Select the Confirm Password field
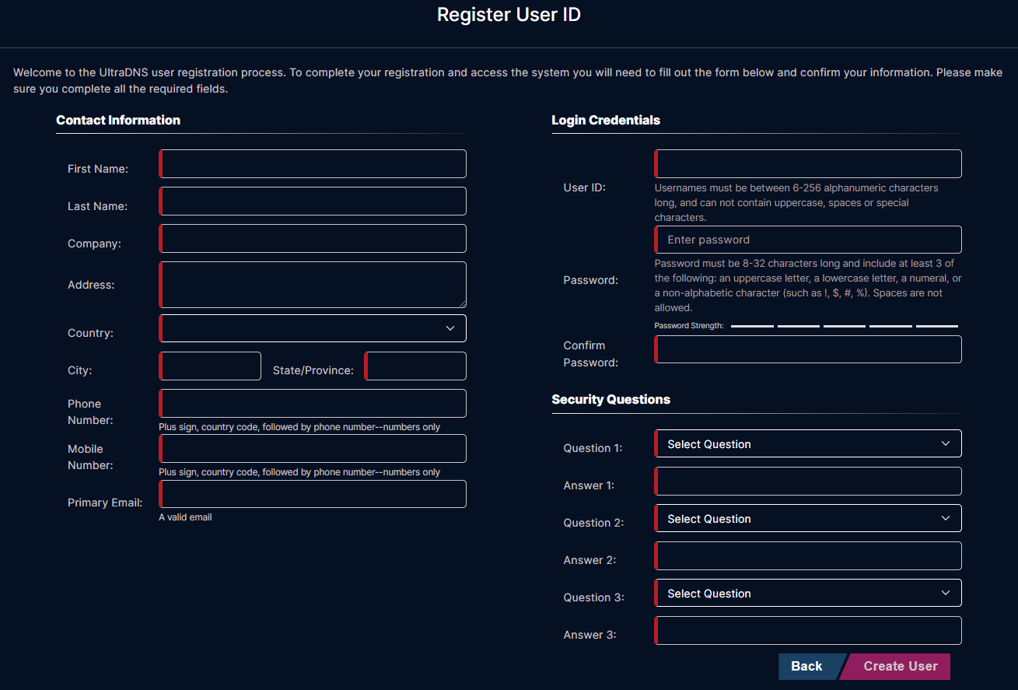Screen dimensions: 1018x690 [808, 349]
